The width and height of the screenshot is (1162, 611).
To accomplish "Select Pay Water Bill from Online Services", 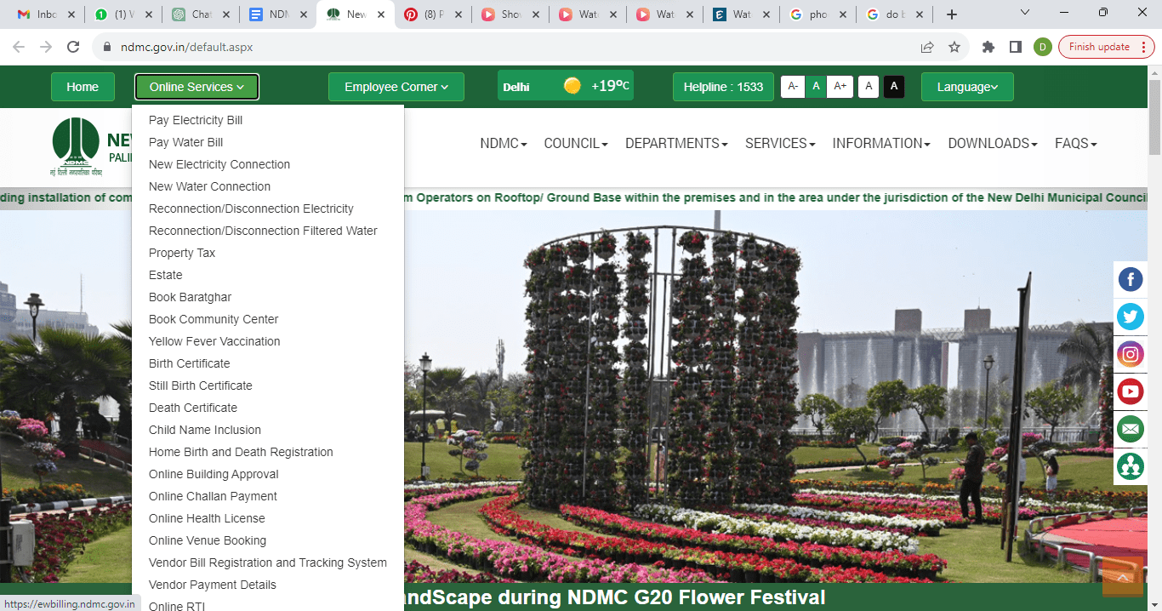I will (x=186, y=142).
